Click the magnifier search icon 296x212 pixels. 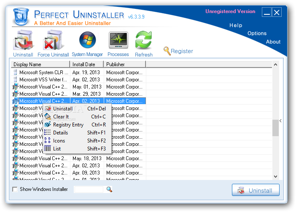[x=109, y=189]
